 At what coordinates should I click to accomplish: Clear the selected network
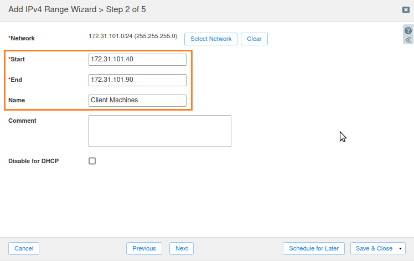254,39
